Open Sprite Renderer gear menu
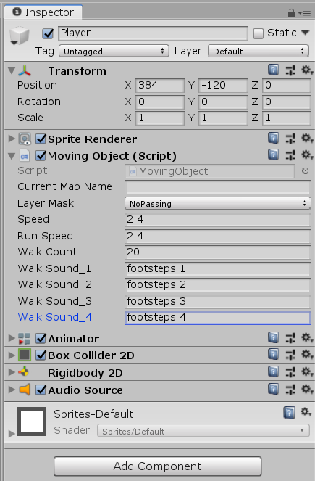Screen dimensions: 315x481 (x=306, y=139)
